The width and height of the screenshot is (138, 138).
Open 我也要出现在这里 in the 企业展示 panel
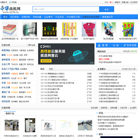(129, 69)
